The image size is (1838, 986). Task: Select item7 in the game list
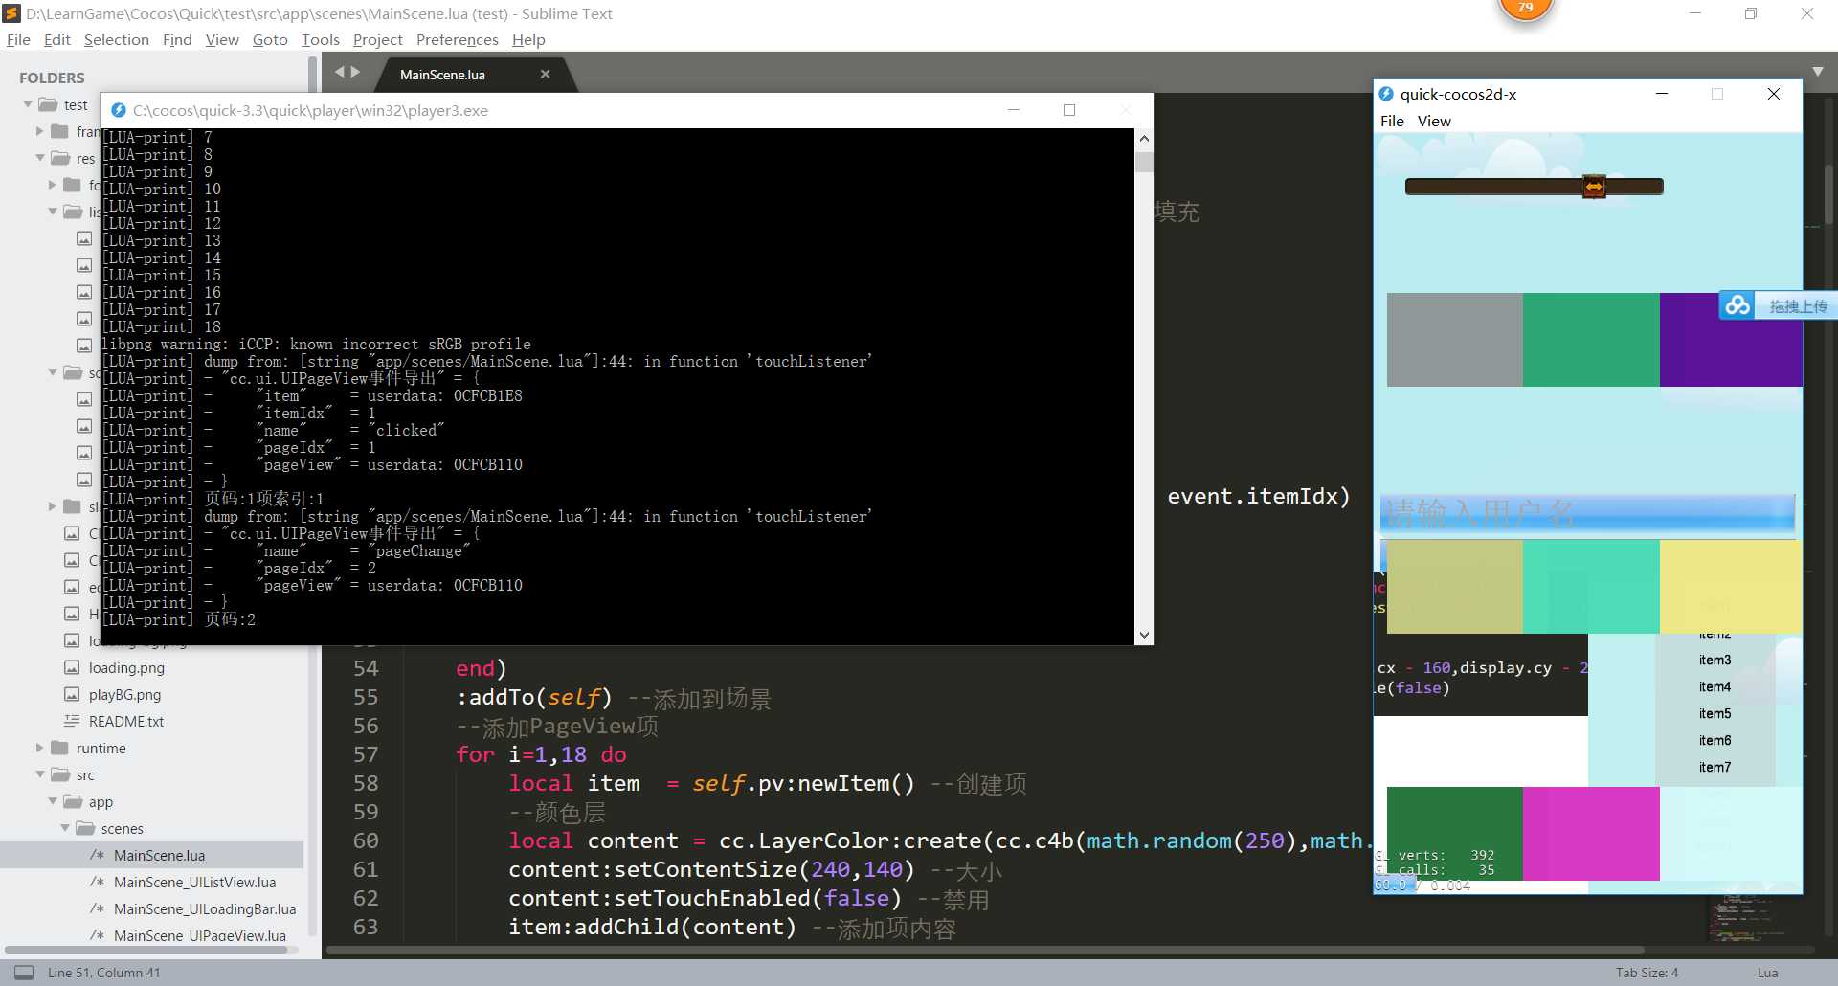1715,768
